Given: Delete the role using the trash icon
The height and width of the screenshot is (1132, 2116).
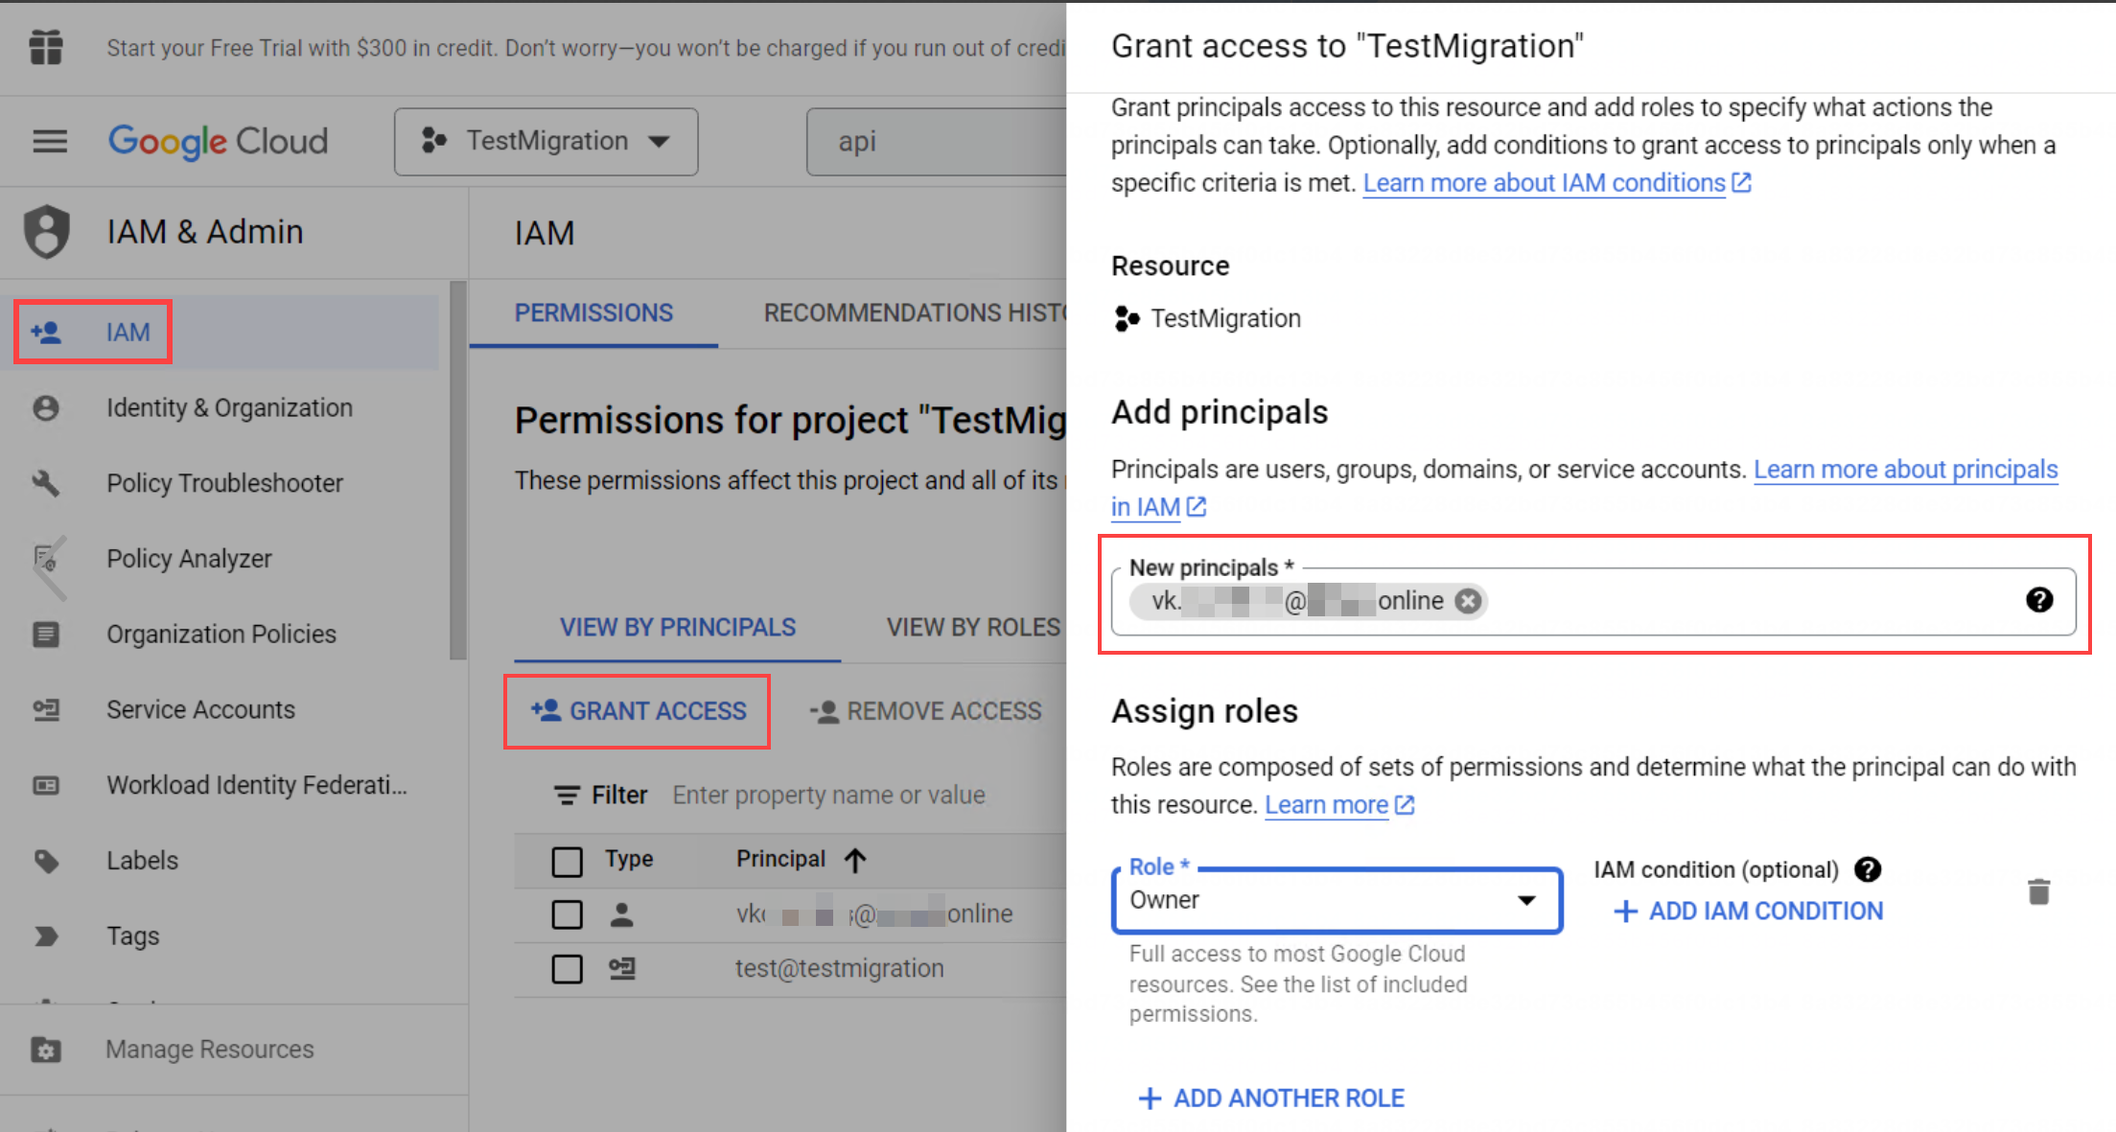Looking at the screenshot, I should pyautogui.click(x=2038, y=891).
